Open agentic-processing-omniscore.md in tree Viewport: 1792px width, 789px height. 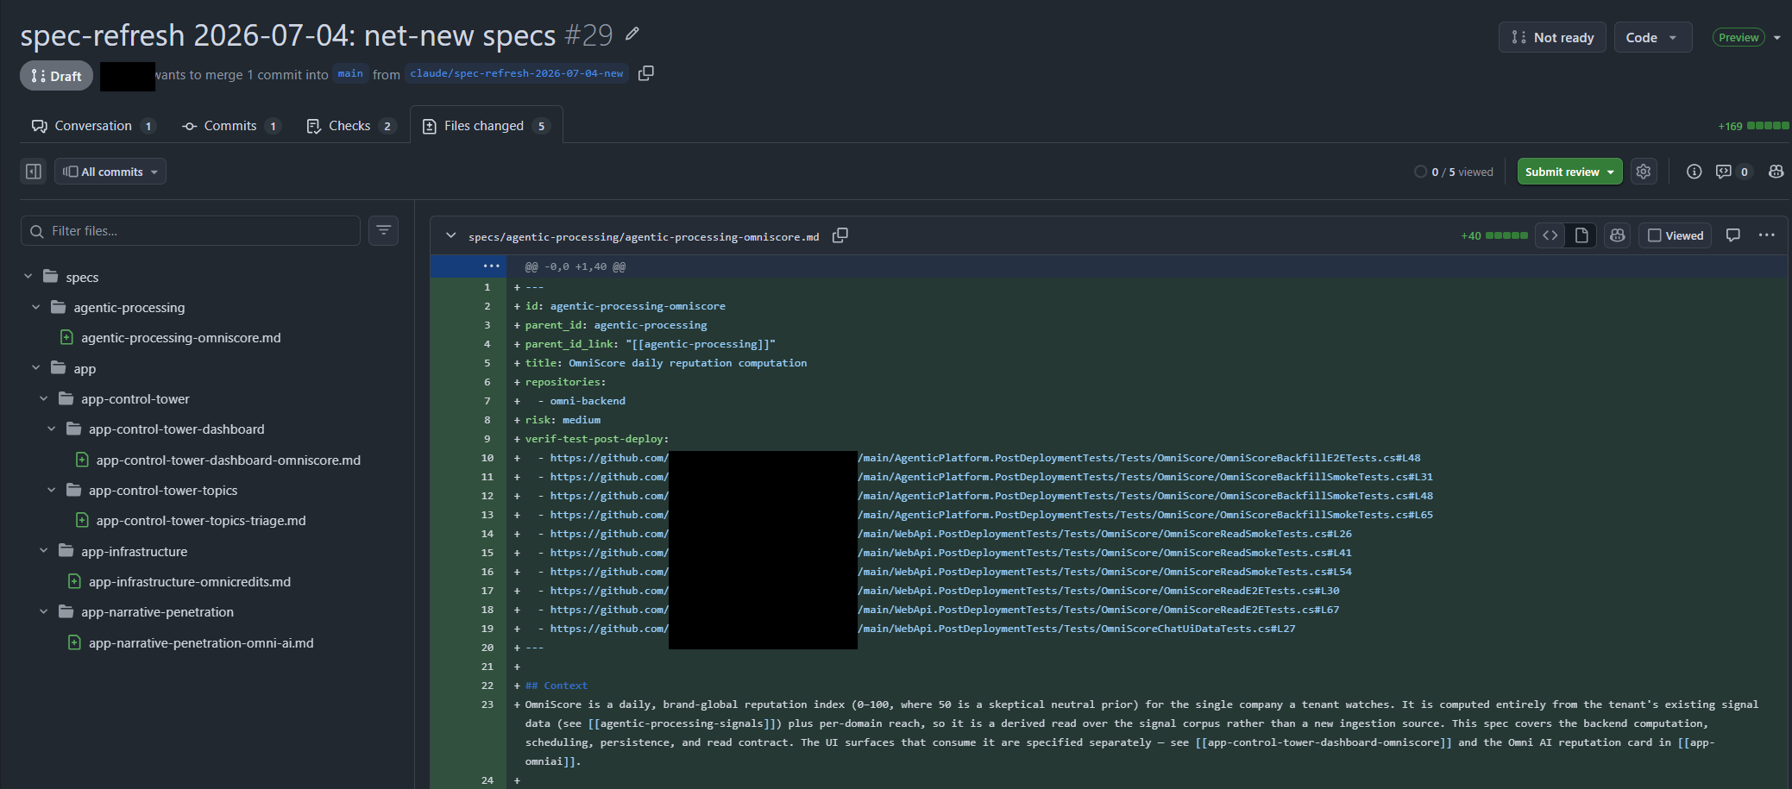(x=180, y=338)
